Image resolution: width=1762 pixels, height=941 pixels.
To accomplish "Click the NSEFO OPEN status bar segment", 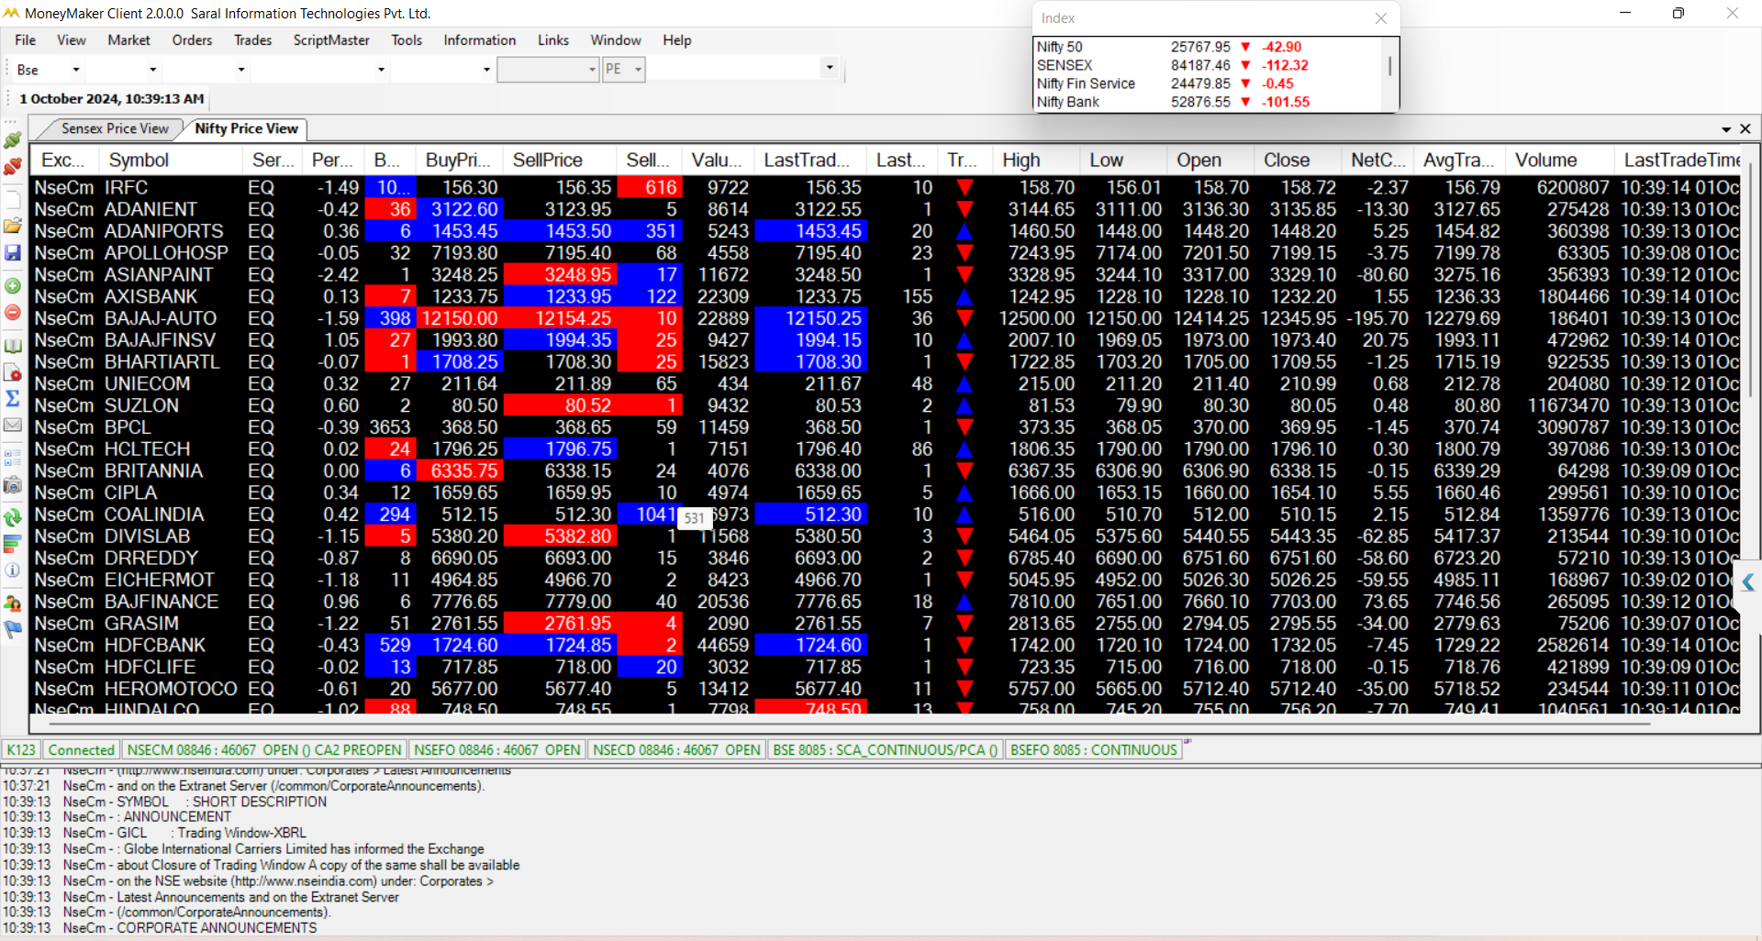I will coord(496,750).
